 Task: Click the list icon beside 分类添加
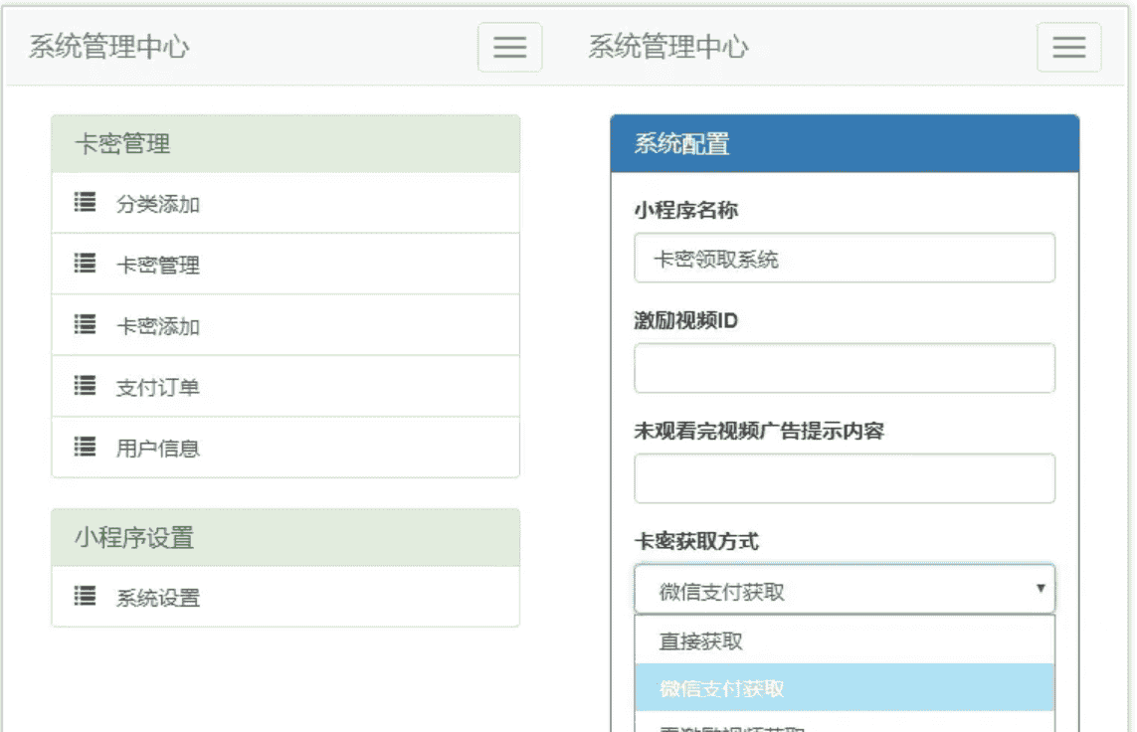[x=86, y=203]
